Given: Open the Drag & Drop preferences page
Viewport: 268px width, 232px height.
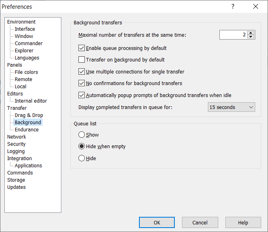Looking at the screenshot, I should click(x=29, y=115).
